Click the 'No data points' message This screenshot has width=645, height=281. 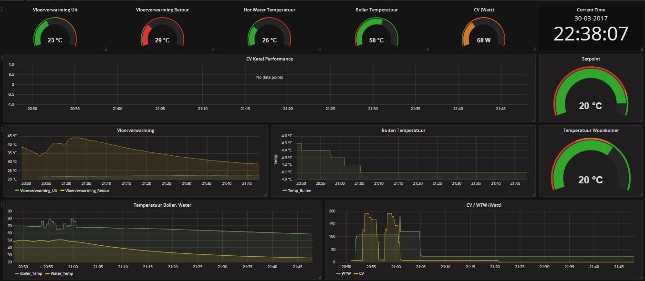tap(270, 77)
